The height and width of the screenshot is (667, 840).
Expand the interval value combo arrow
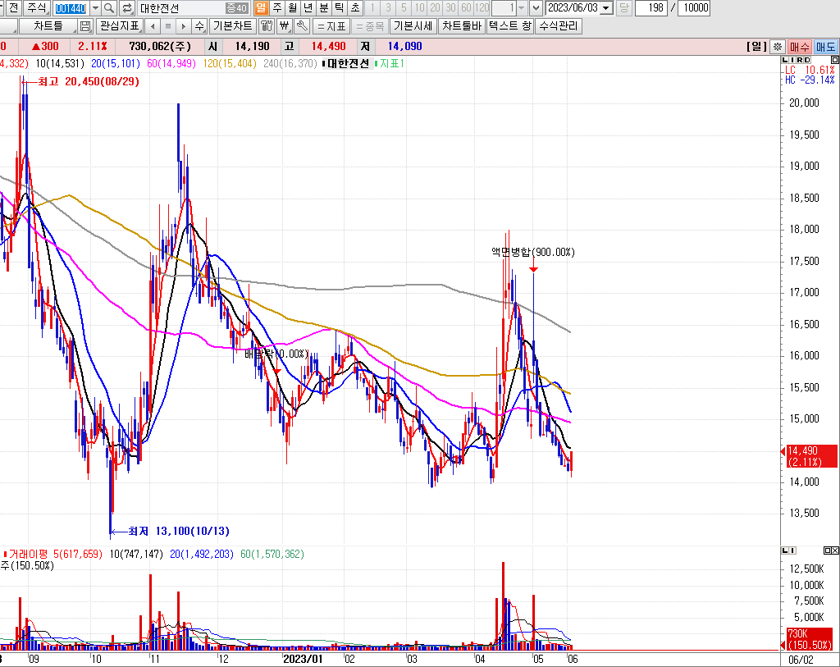(521, 8)
